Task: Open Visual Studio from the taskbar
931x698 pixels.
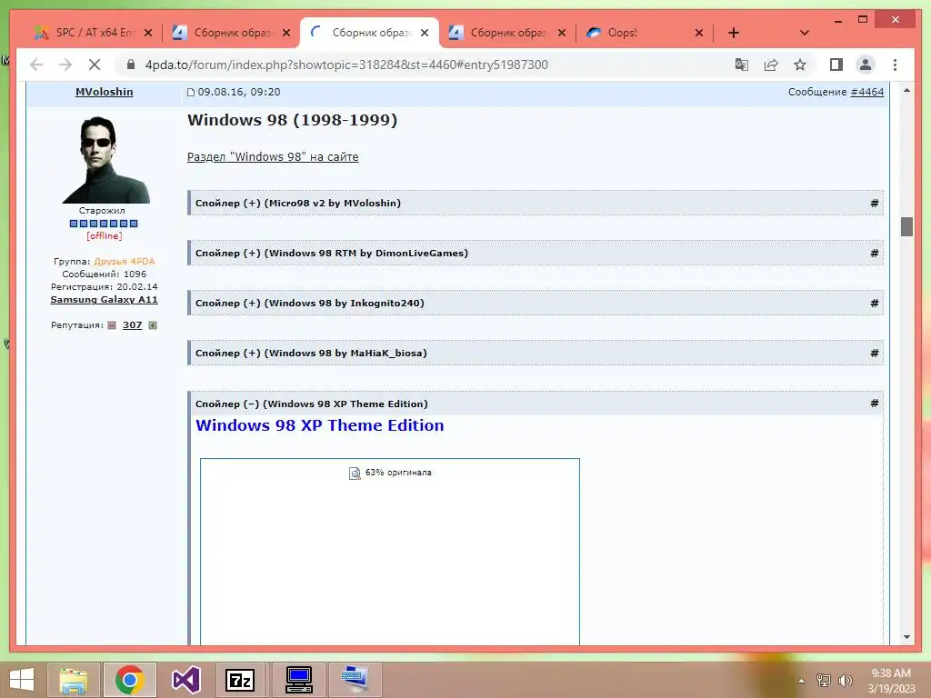Action: click(x=186, y=680)
